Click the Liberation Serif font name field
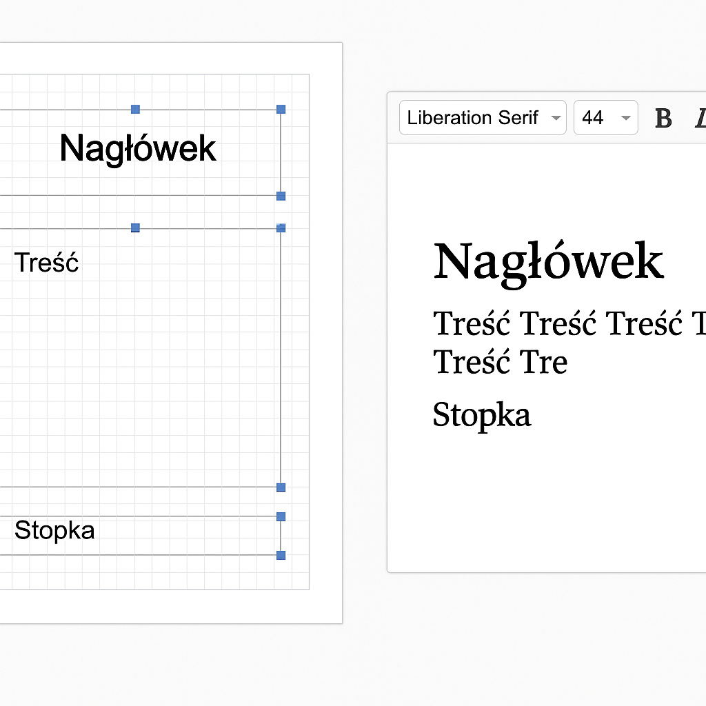This screenshot has width=706, height=706. (x=473, y=118)
